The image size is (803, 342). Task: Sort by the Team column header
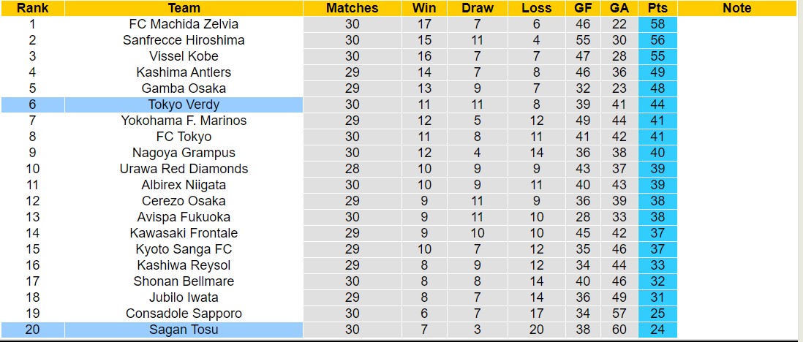[x=184, y=8]
